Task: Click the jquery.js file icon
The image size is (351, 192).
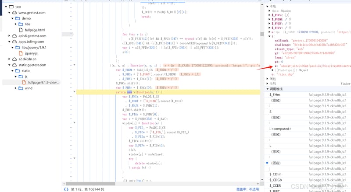Action: pyautogui.click(x=21, y=53)
